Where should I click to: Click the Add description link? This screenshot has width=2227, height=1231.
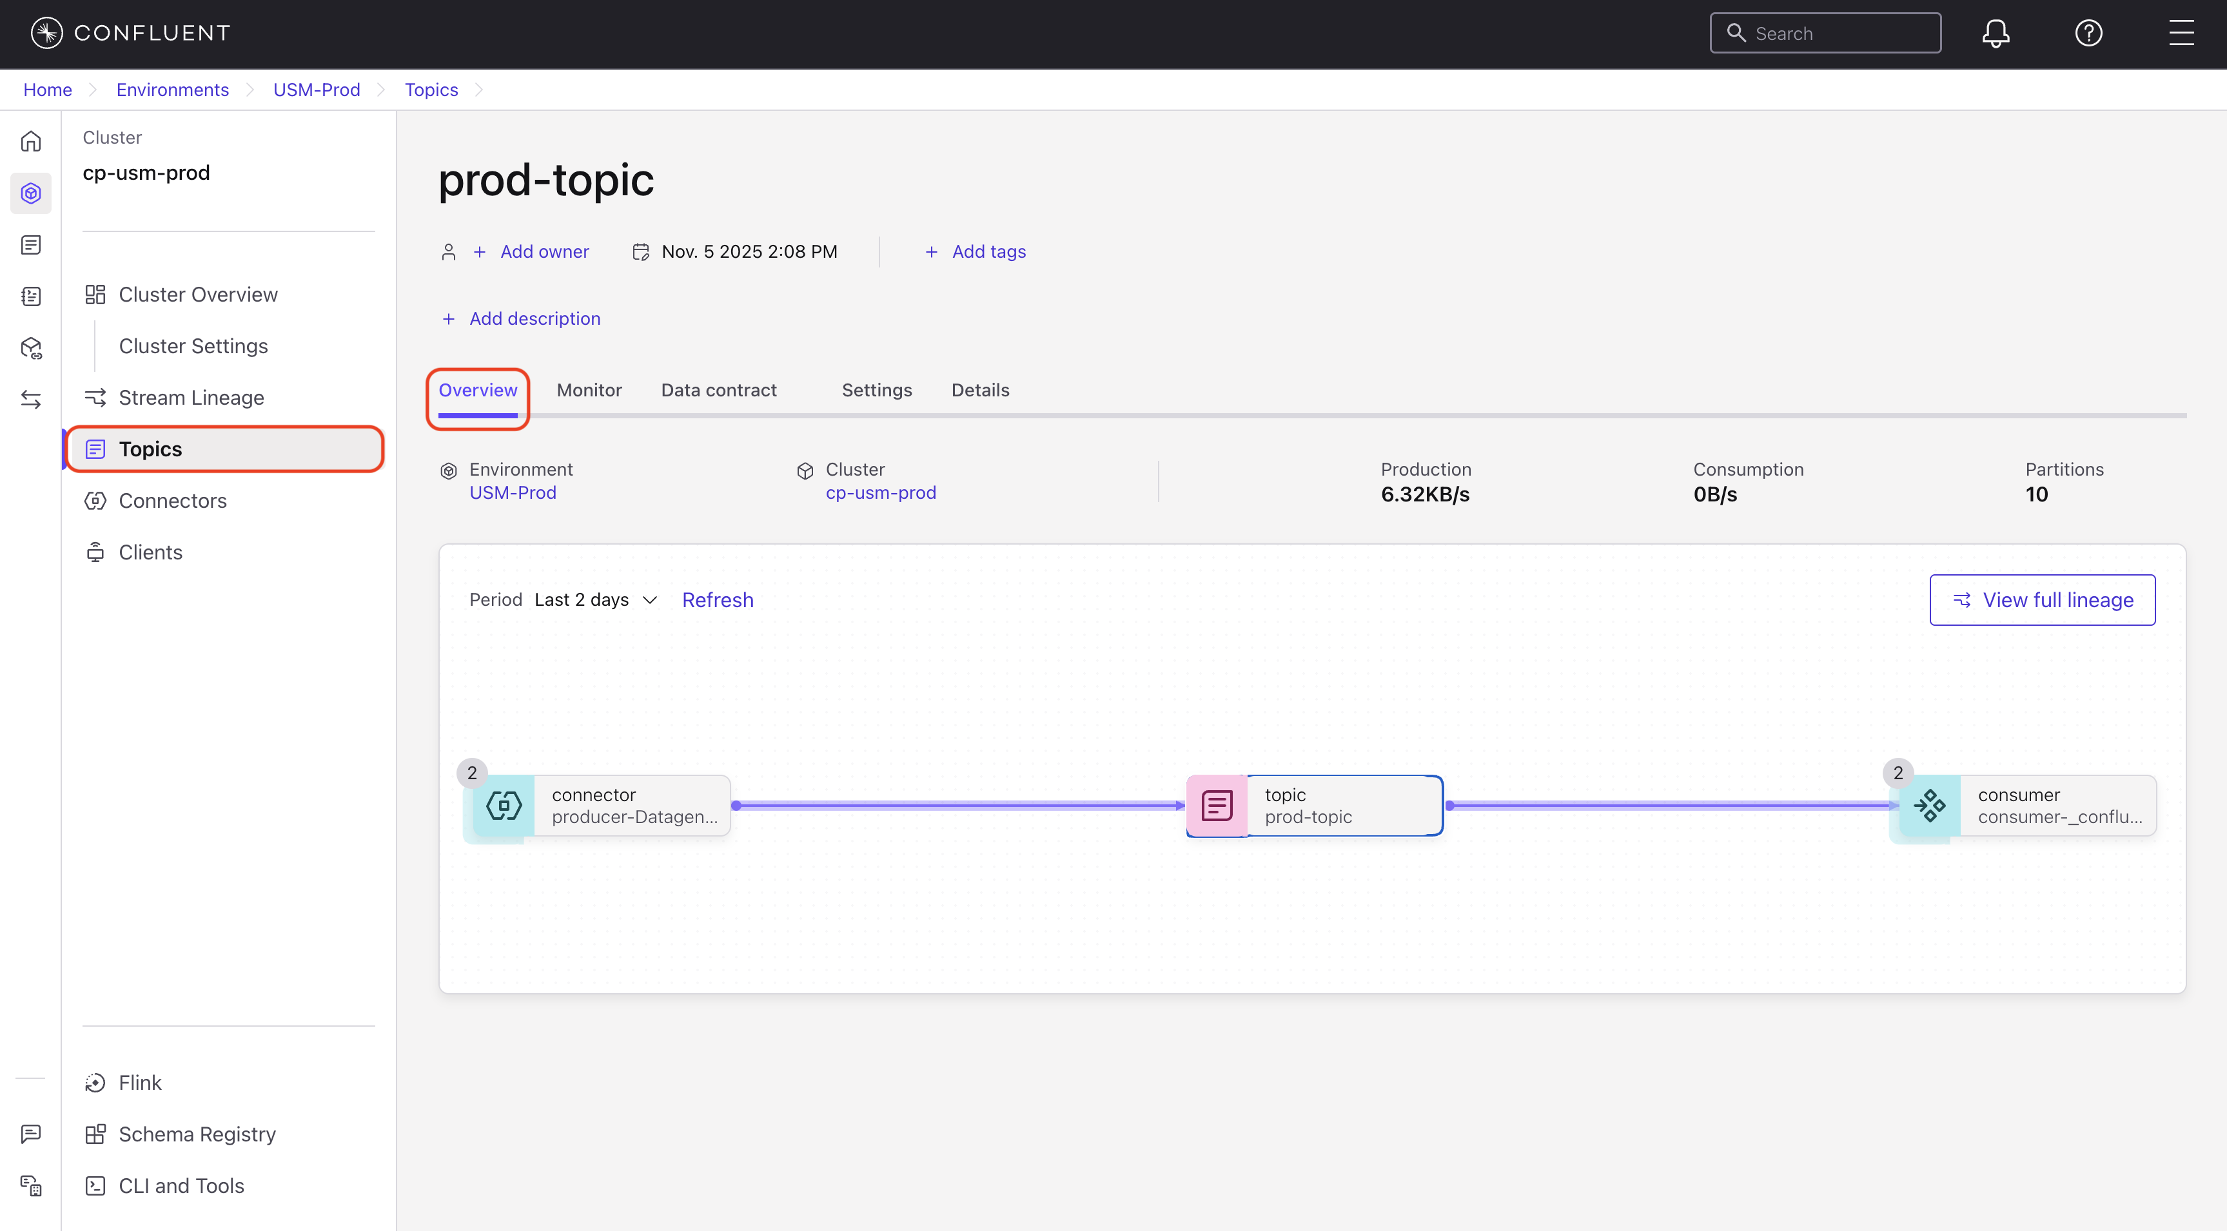[x=535, y=318]
